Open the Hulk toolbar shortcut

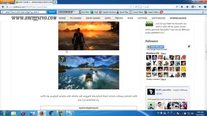[94, 12]
